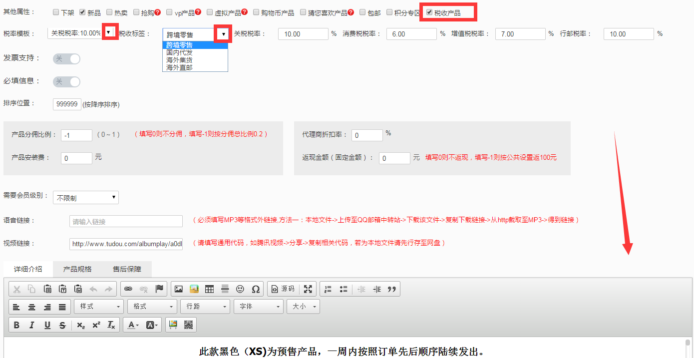Turn on the 必填信息 switch
This screenshot has height=358, width=694.
point(66,82)
